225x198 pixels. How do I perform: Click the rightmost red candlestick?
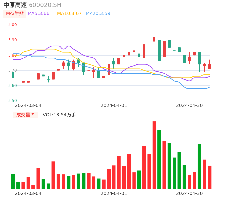click(210, 66)
